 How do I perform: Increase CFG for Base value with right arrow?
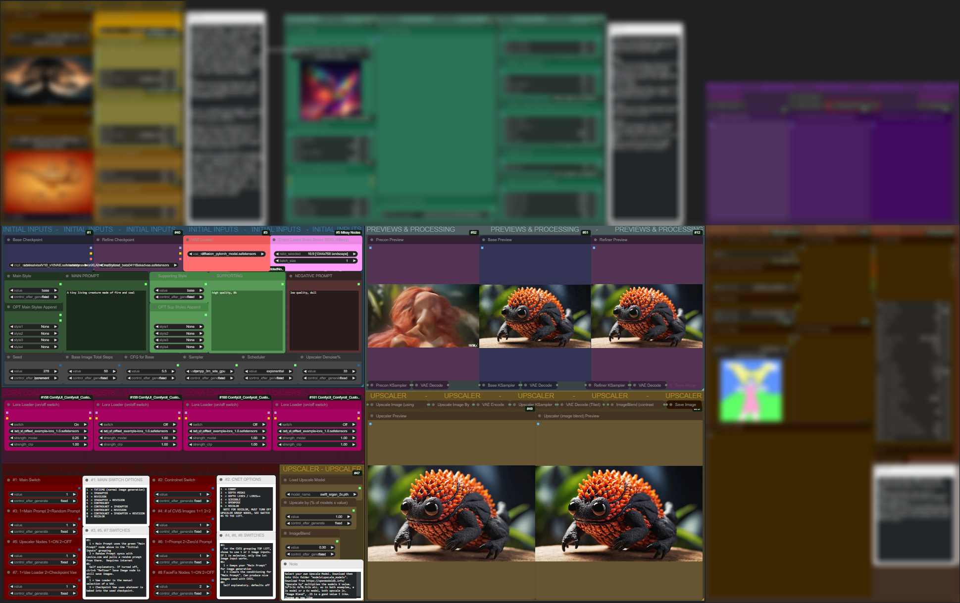tap(173, 371)
